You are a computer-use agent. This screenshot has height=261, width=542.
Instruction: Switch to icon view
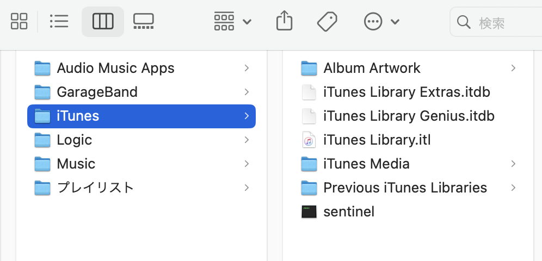(x=19, y=21)
